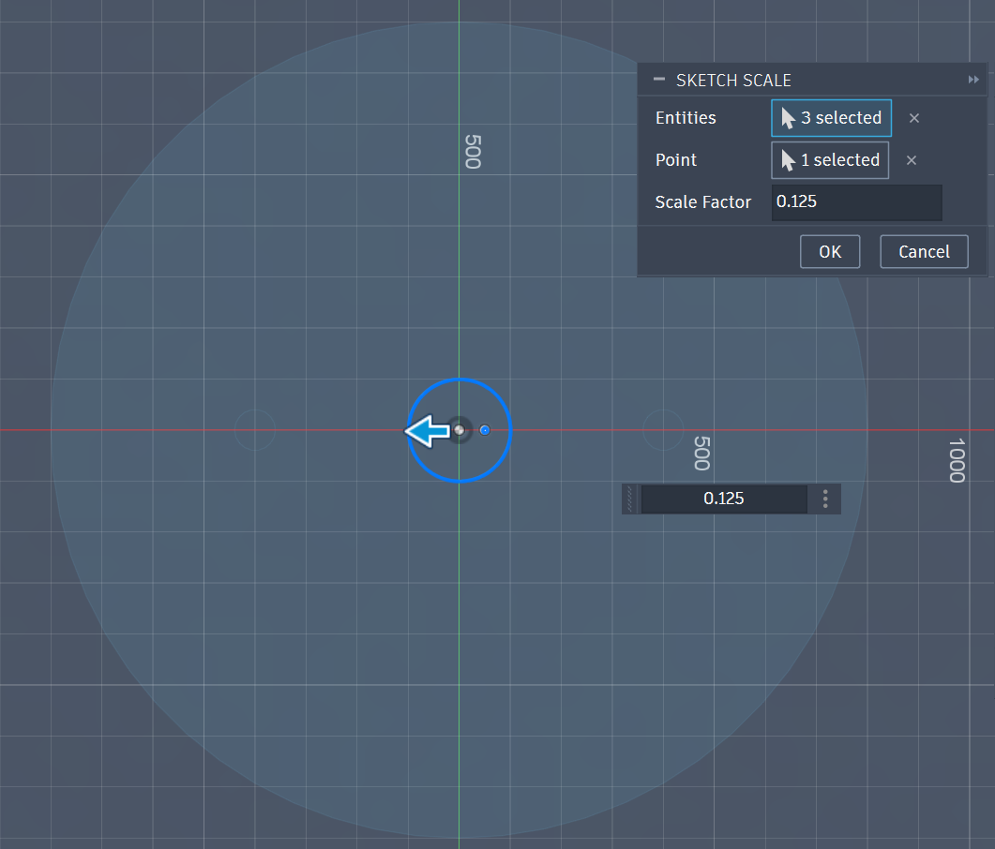This screenshot has height=849, width=995.
Task: Cancel the Sketch Scale operation
Action: tap(923, 251)
